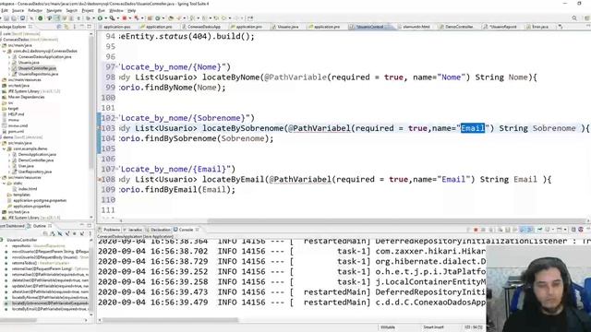Show hidden editor tabs overflow list
The height and width of the screenshot is (332, 591).
[561, 27]
